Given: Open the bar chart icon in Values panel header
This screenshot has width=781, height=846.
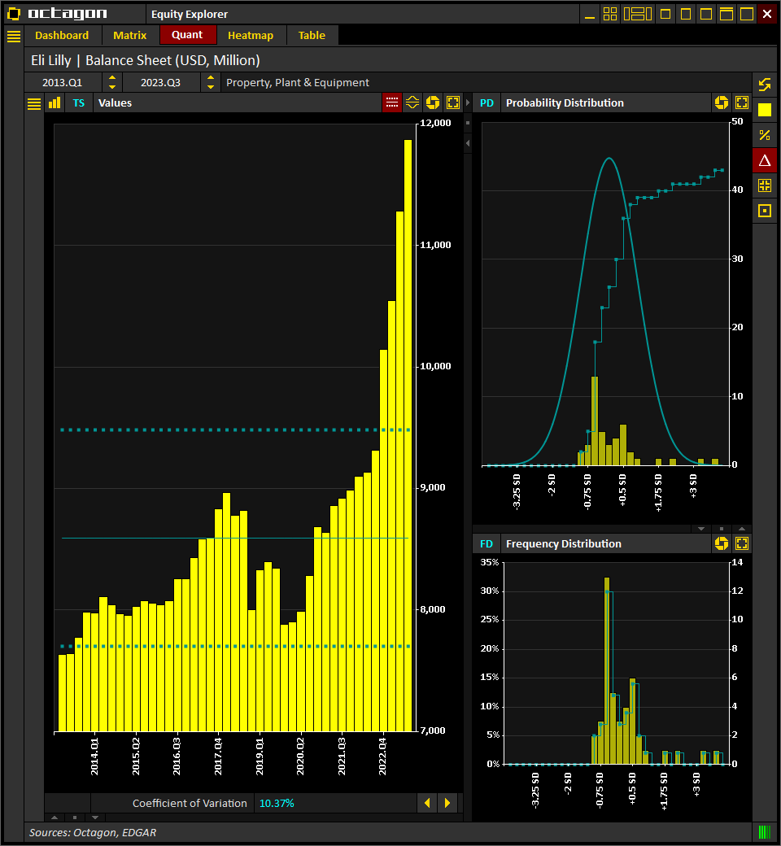Looking at the screenshot, I should point(54,102).
